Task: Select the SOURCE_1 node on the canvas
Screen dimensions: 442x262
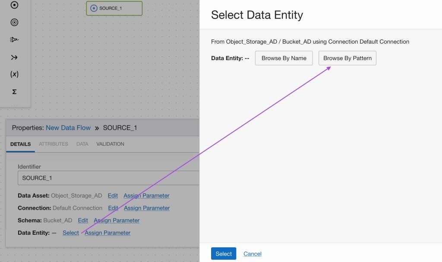Action: pos(114,8)
